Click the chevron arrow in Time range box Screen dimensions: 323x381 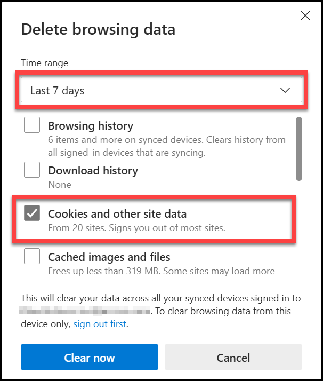[x=286, y=91]
